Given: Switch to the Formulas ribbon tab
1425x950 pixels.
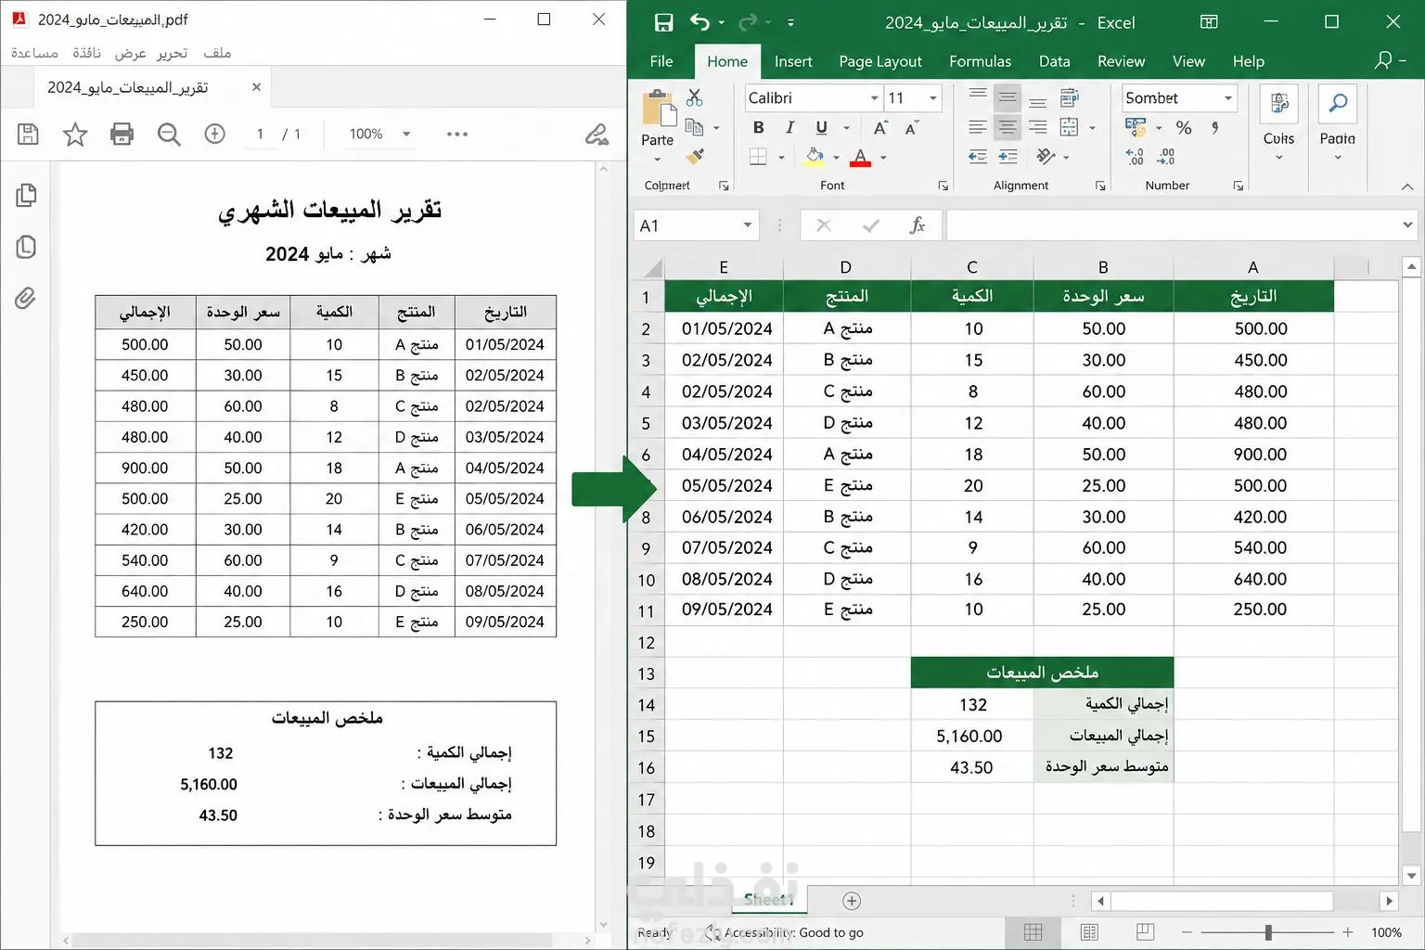Looking at the screenshot, I should 980,61.
